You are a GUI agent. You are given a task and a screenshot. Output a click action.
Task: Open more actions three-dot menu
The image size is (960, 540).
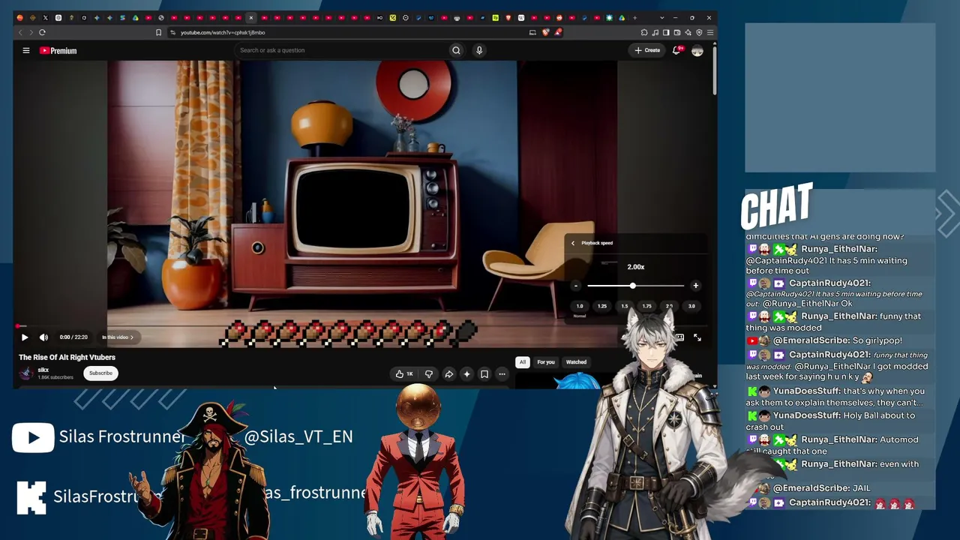pyautogui.click(x=502, y=373)
